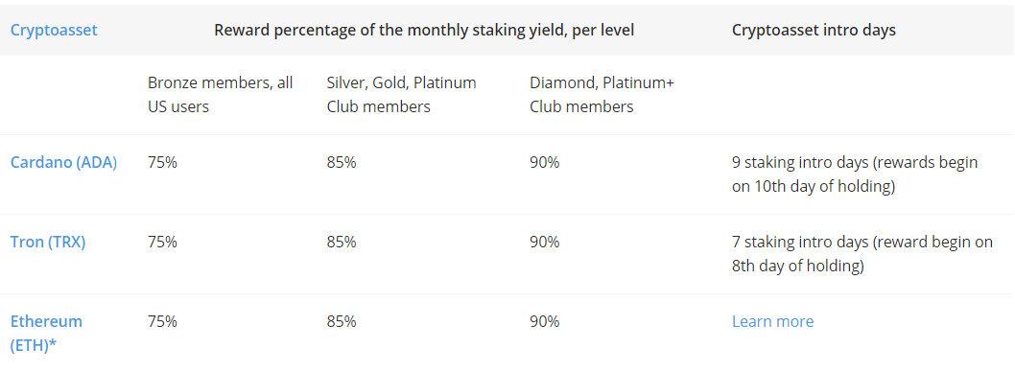This screenshot has height=372, width=1015.
Task: Select Ethereum's 85% Silver reward cell
Action: point(342,321)
